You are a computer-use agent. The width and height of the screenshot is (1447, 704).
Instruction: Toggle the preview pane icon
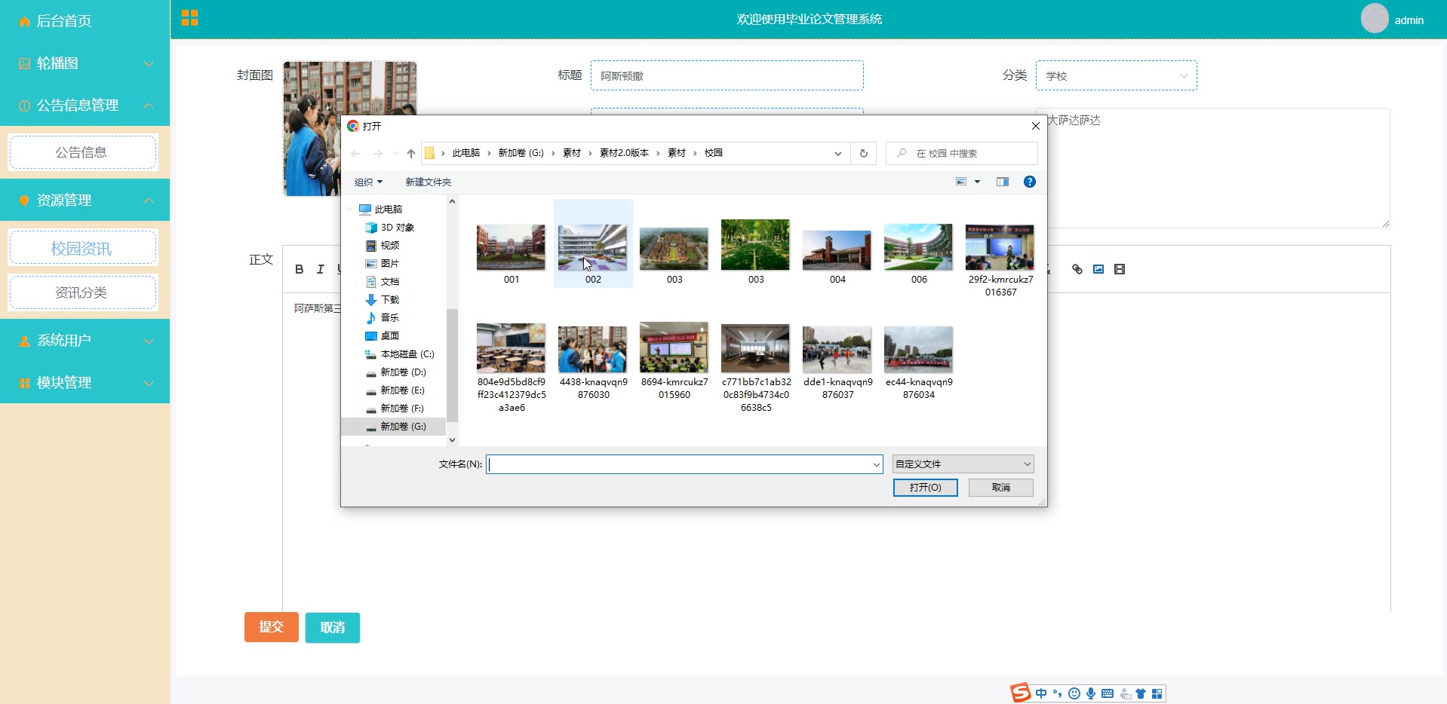[1002, 182]
